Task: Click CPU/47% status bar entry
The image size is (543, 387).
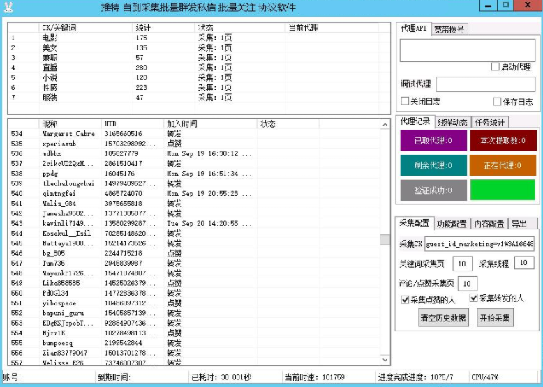Action: (485, 377)
